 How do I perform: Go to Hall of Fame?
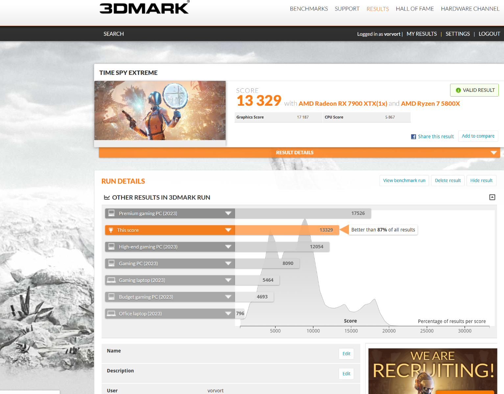(415, 9)
